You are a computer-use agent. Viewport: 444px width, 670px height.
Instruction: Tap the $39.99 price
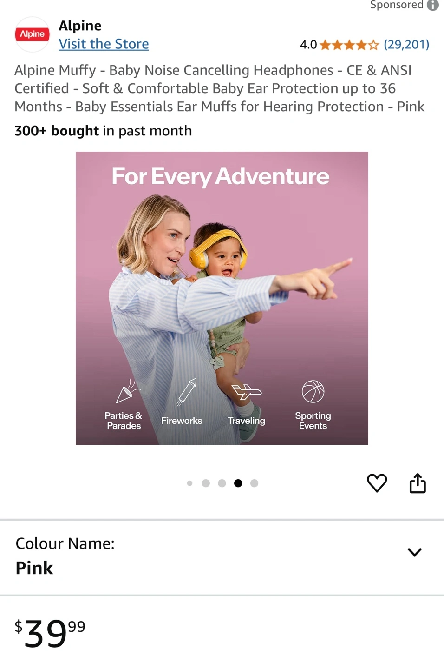(x=50, y=633)
